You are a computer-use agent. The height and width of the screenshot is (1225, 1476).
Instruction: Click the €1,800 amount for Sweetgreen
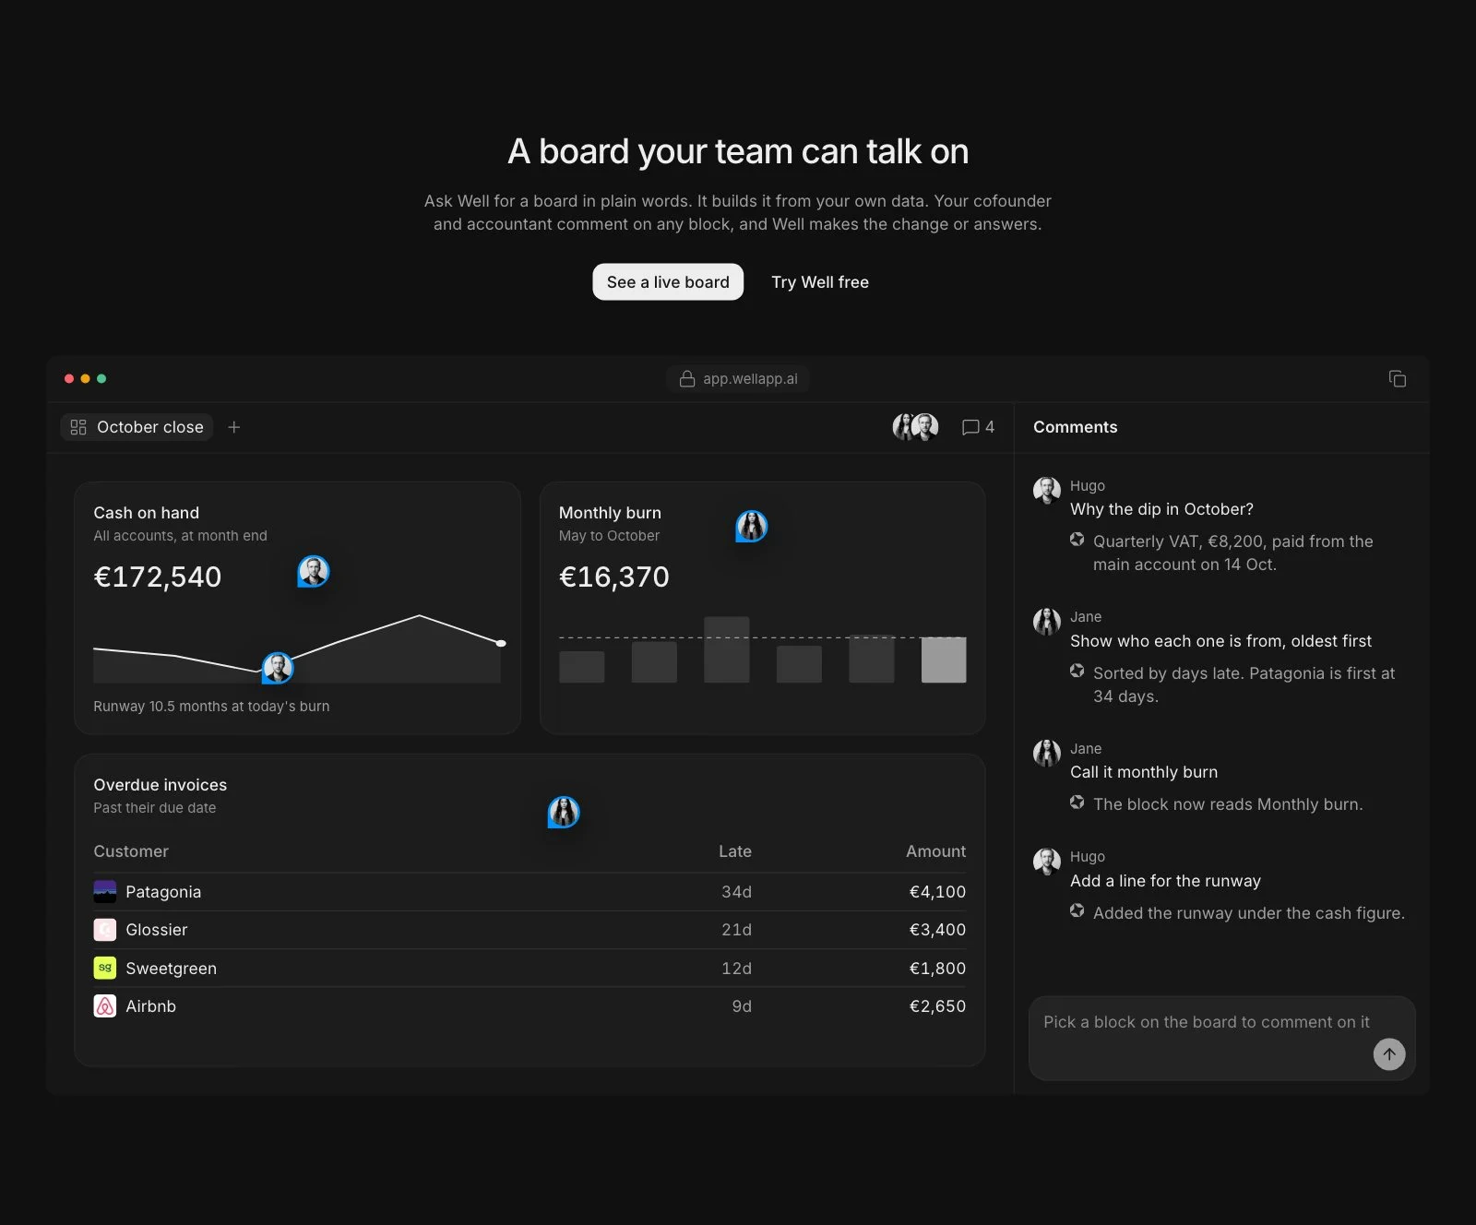[937, 969]
